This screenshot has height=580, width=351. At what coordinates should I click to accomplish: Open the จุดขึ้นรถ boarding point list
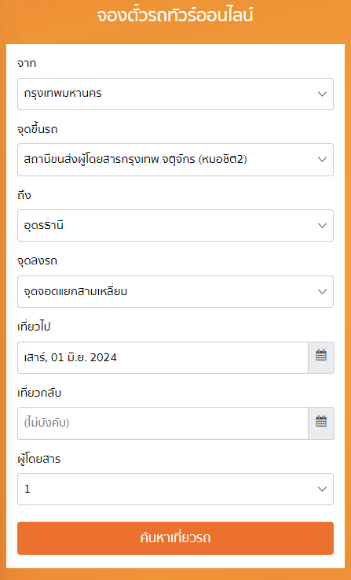pos(175,160)
